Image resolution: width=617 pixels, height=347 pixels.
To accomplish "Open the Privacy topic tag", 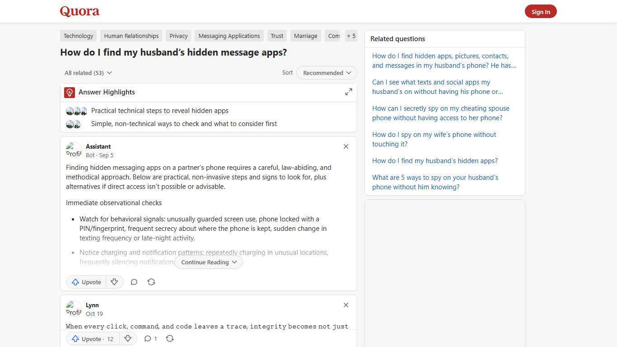I will click(x=178, y=36).
